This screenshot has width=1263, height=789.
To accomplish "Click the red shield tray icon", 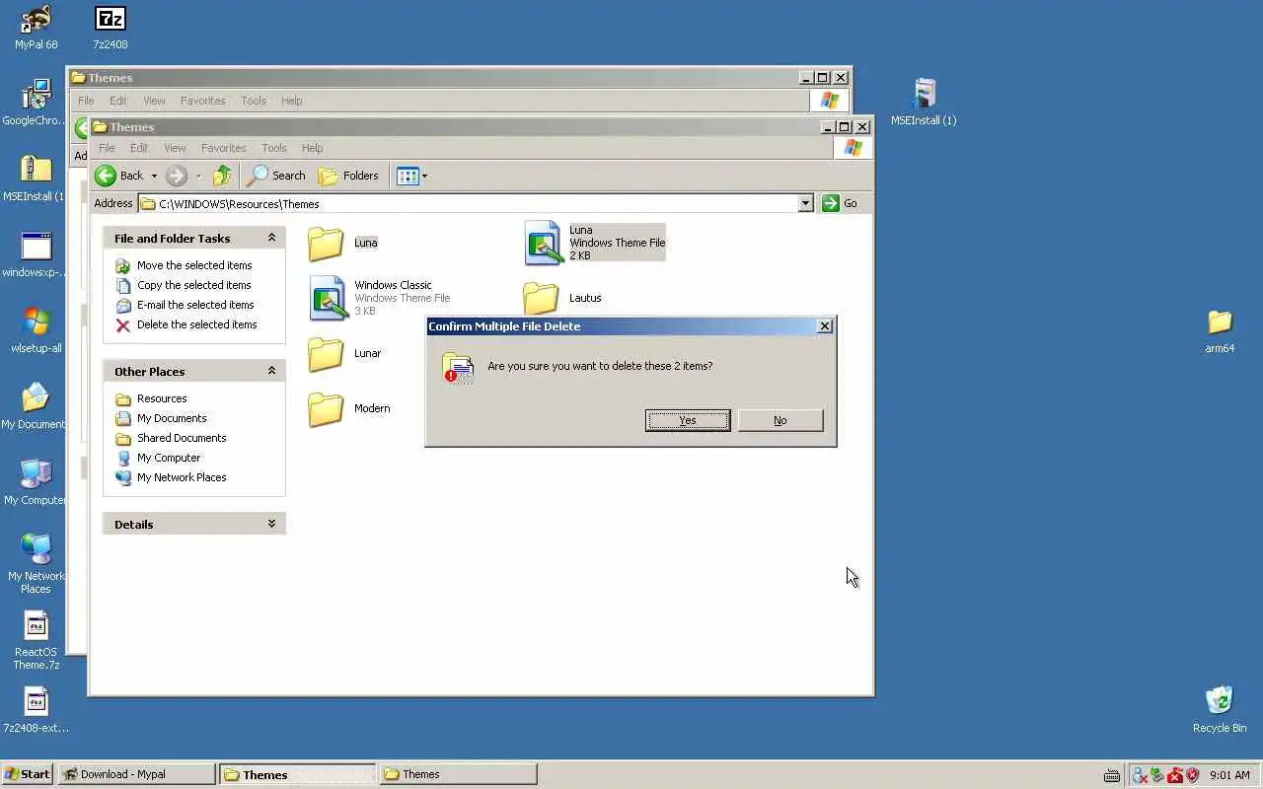I will pyautogui.click(x=1192, y=775).
